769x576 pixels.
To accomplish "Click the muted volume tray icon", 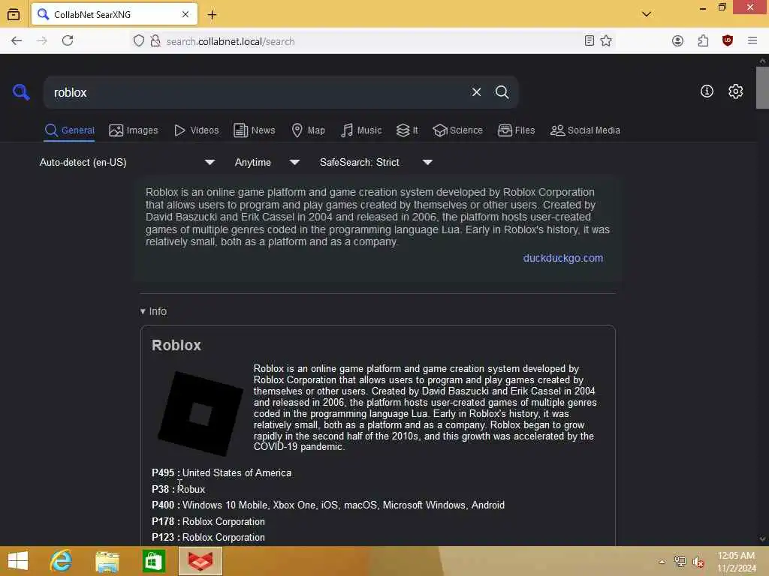I will (x=698, y=562).
